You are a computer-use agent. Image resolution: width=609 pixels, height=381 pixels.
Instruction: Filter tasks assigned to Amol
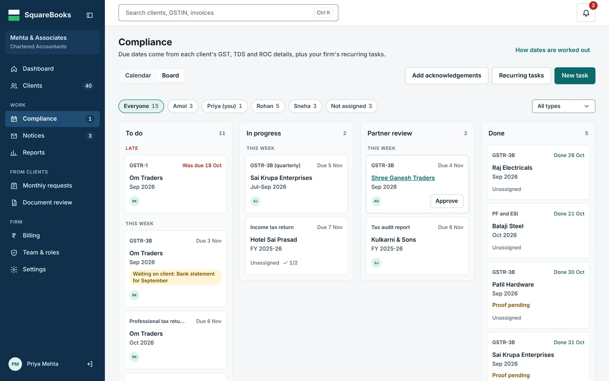coord(183,106)
